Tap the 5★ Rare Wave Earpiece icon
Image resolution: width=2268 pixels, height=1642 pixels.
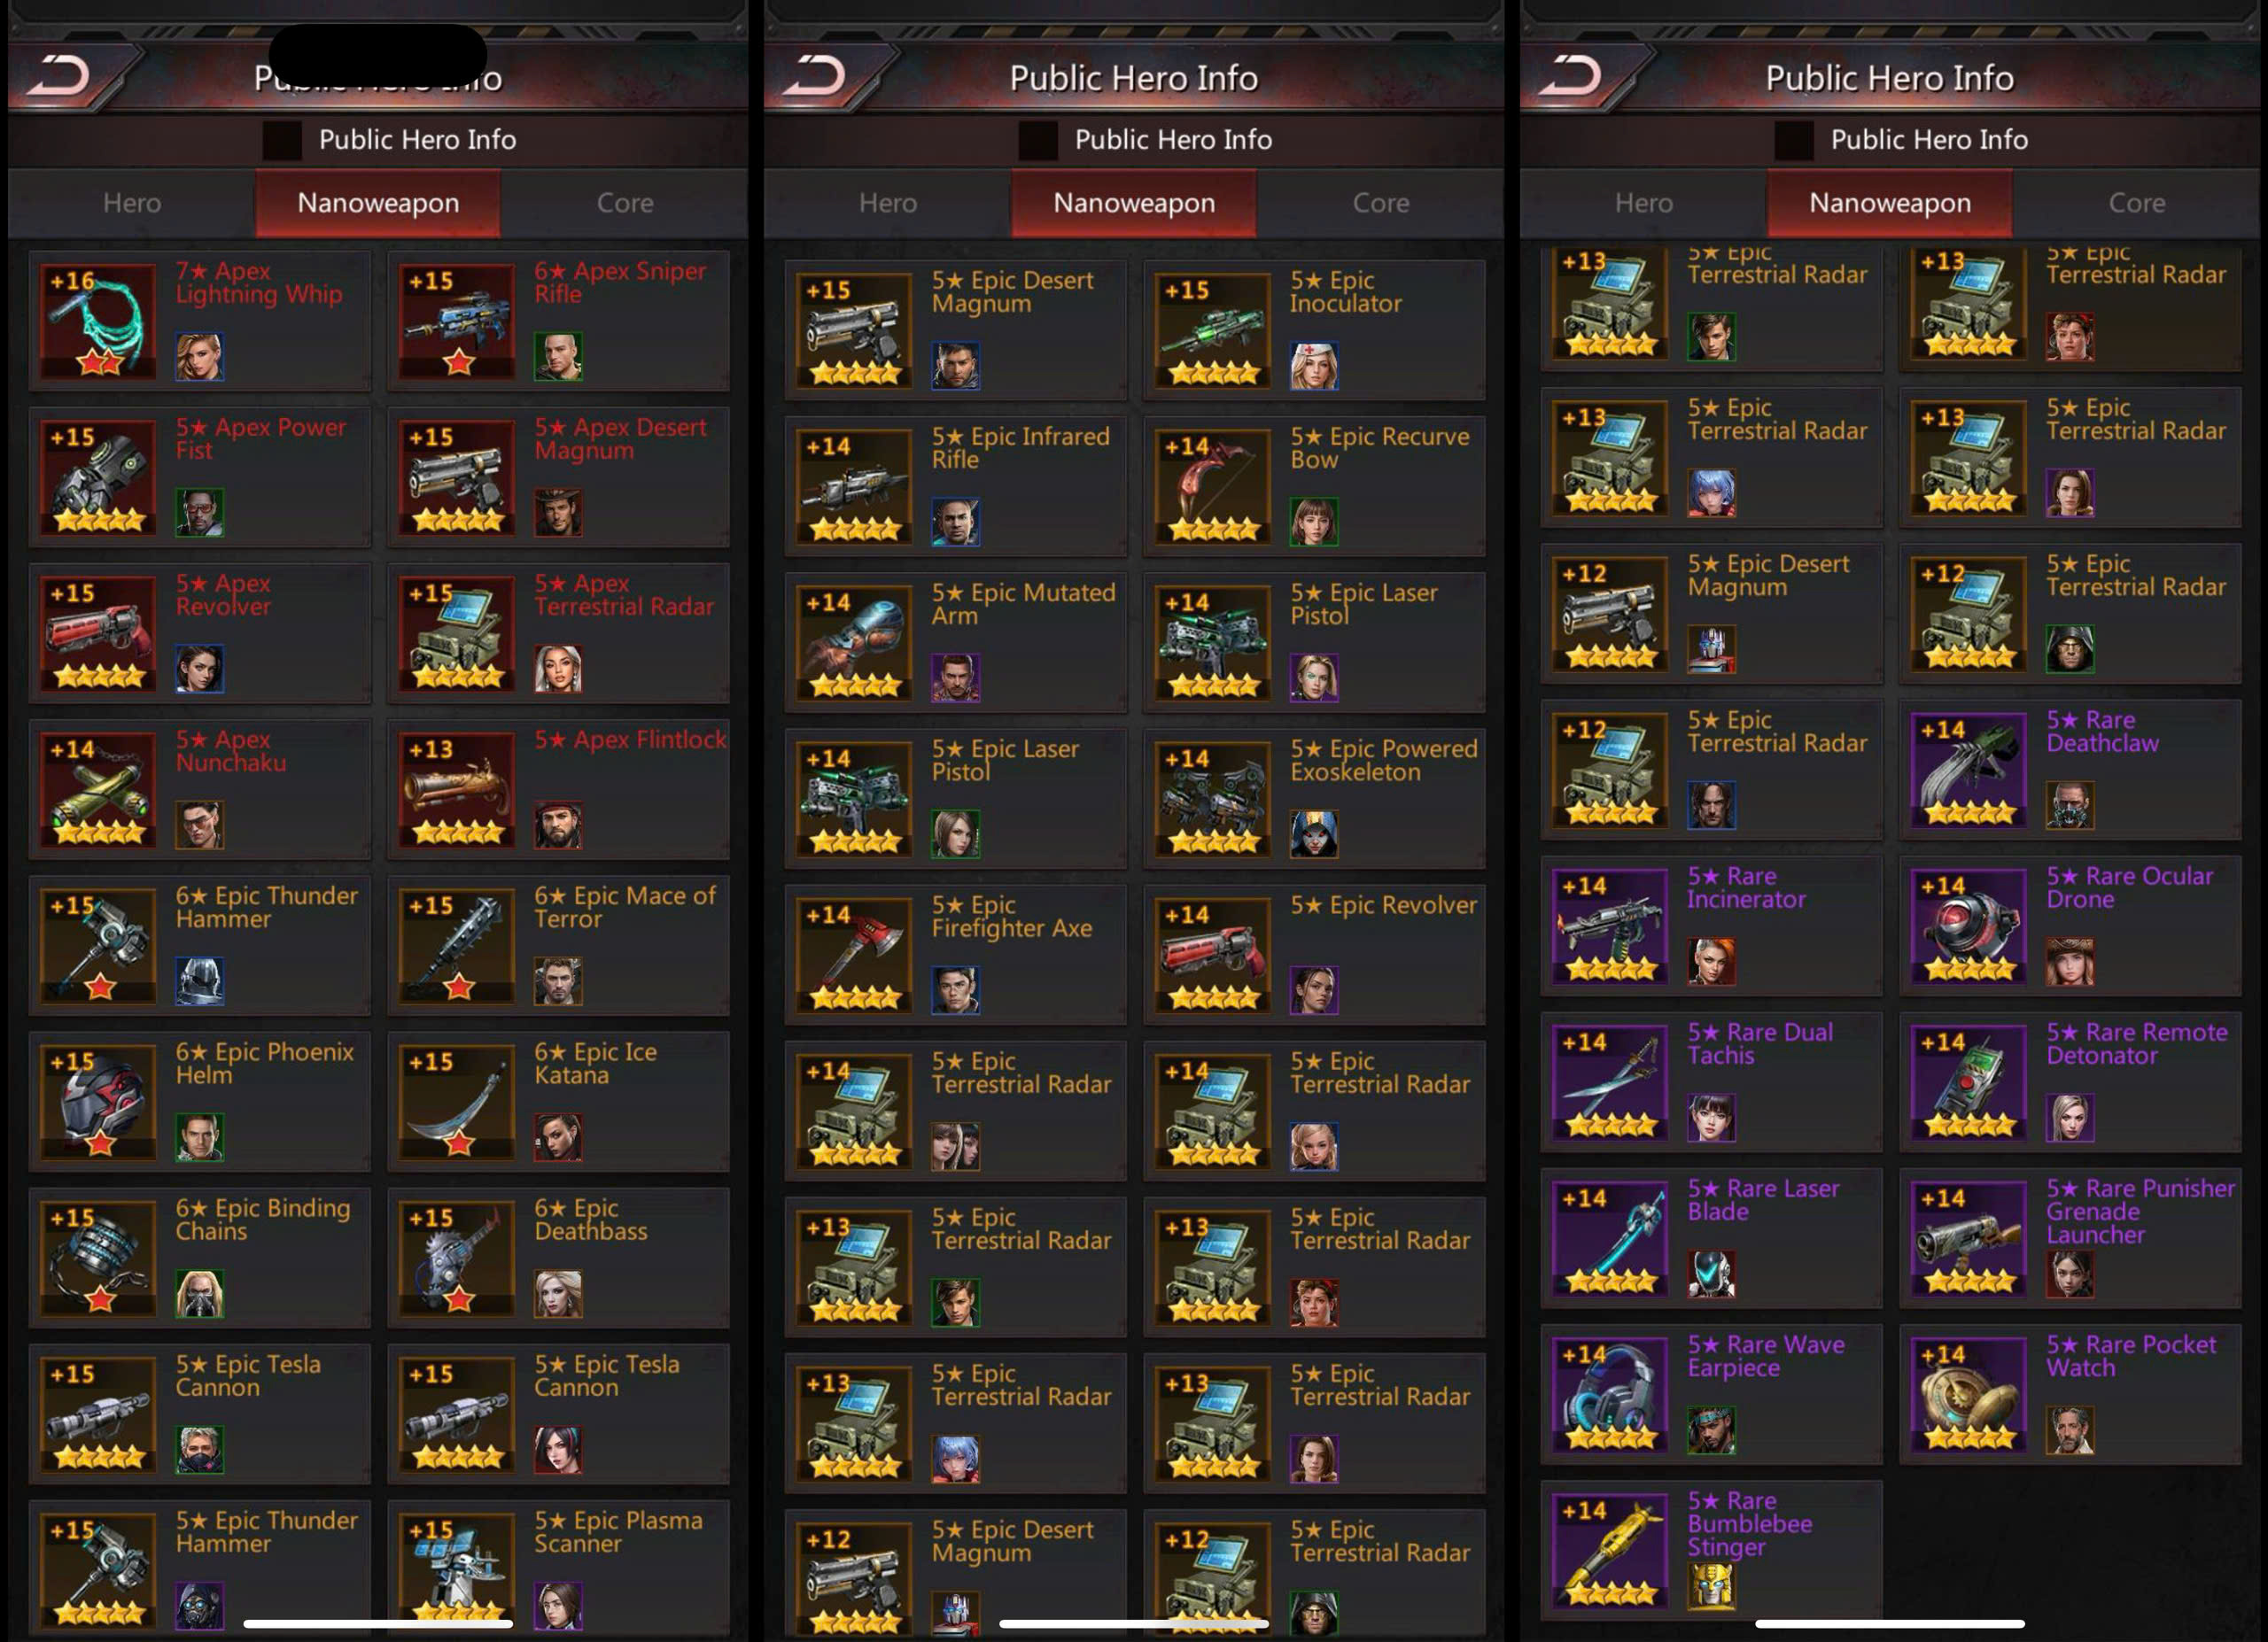(x=1610, y=1394)
